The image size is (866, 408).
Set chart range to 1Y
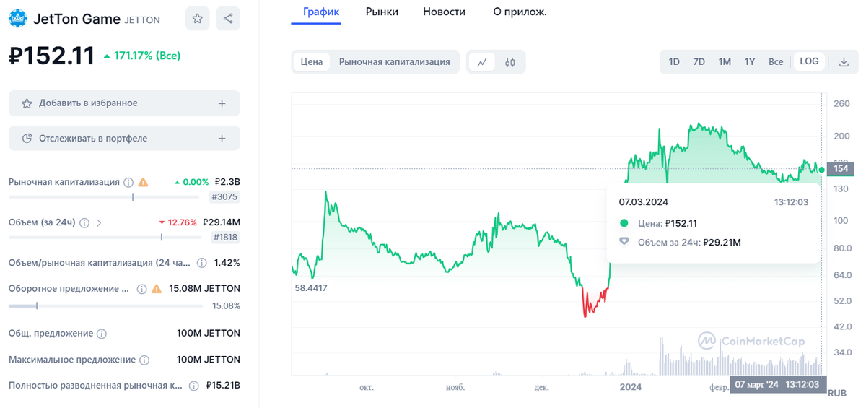coord(750,62)
